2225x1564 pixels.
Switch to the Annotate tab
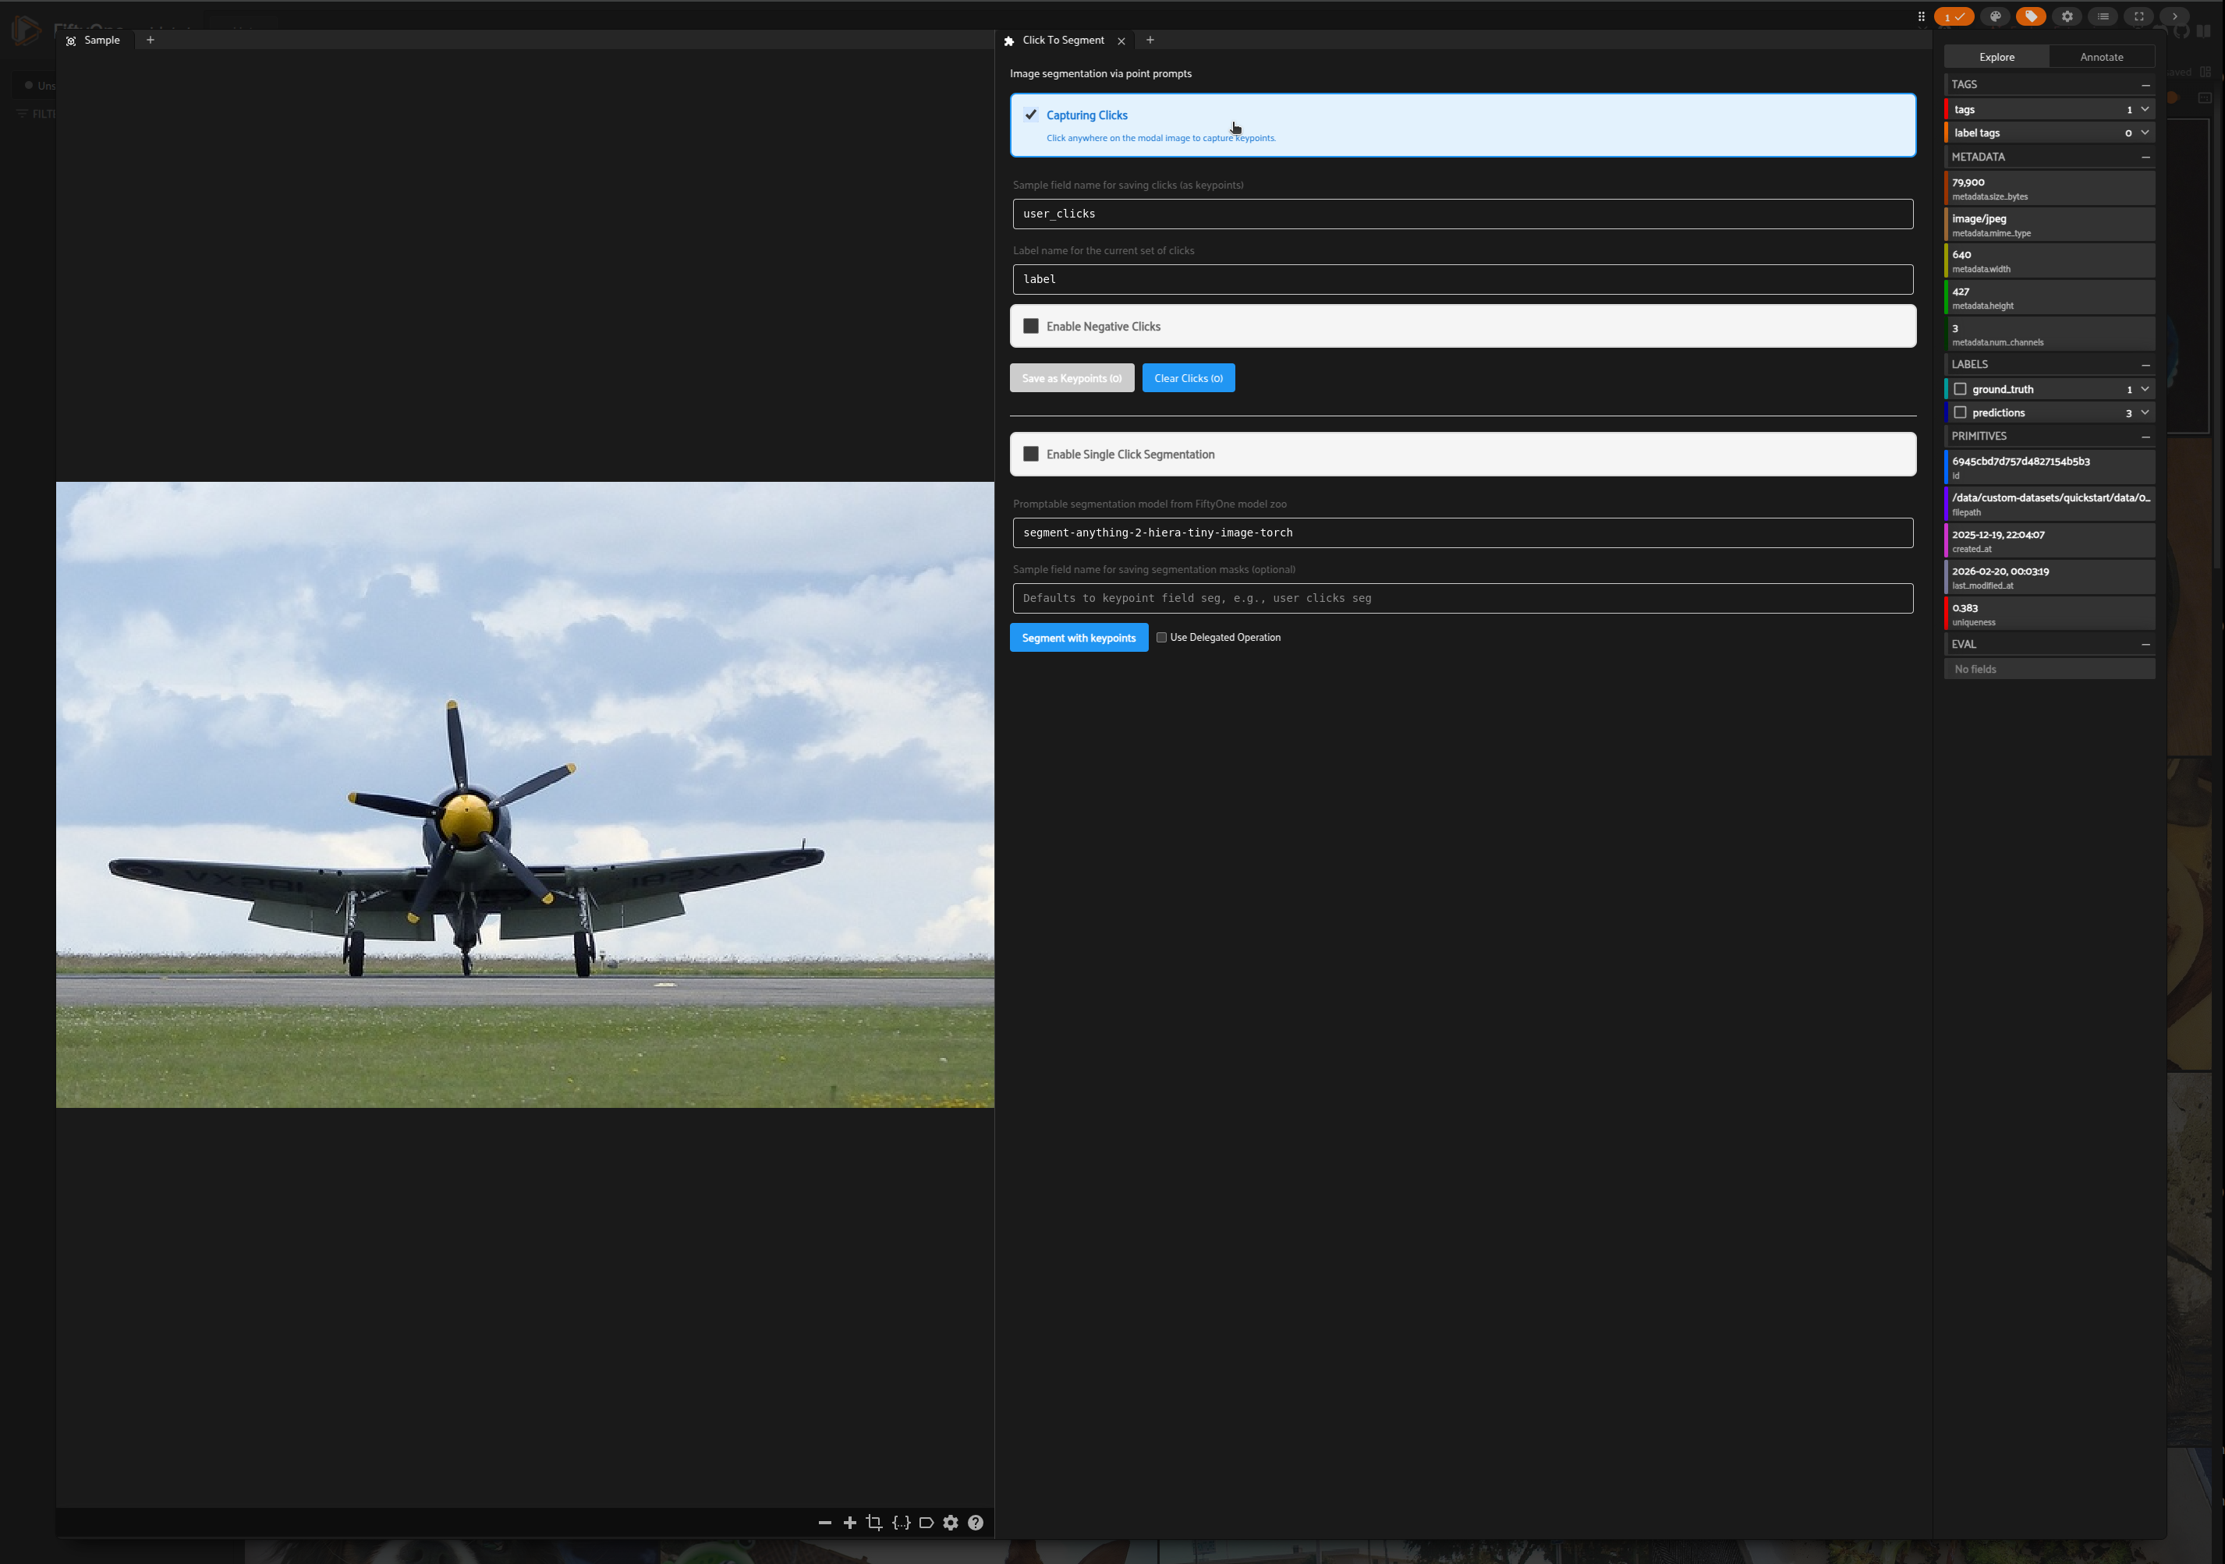pyautogui.click(x=2101, y=56)
